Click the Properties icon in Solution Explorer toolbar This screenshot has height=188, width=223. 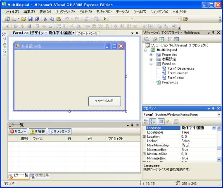147,39
